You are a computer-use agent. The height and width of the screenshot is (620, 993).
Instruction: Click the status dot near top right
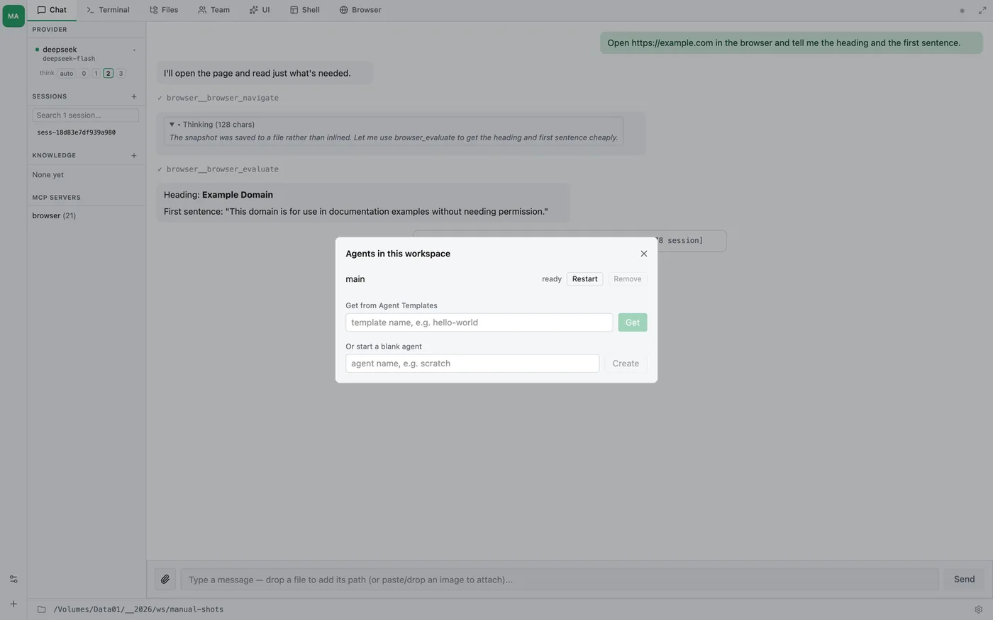click(962, 11)
